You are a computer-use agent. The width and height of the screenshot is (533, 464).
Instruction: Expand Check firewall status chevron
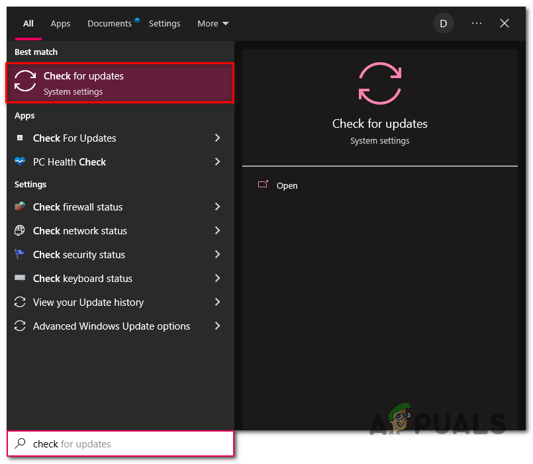coord(218,207)
